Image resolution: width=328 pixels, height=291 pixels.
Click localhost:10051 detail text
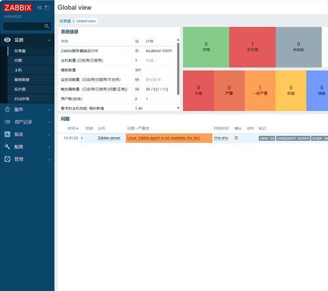point(159,50)
